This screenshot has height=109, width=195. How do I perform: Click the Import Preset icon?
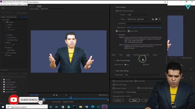pyautogui.click(x=156, y=19)
